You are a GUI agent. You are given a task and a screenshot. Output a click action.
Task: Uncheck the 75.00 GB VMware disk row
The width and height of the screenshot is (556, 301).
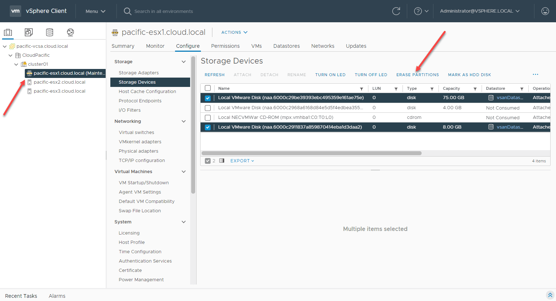(x=208, y=98)
